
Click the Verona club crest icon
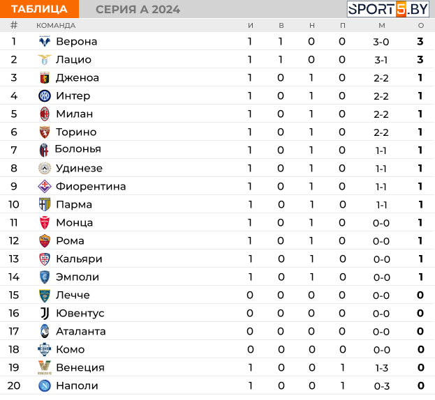pos(45,42)
